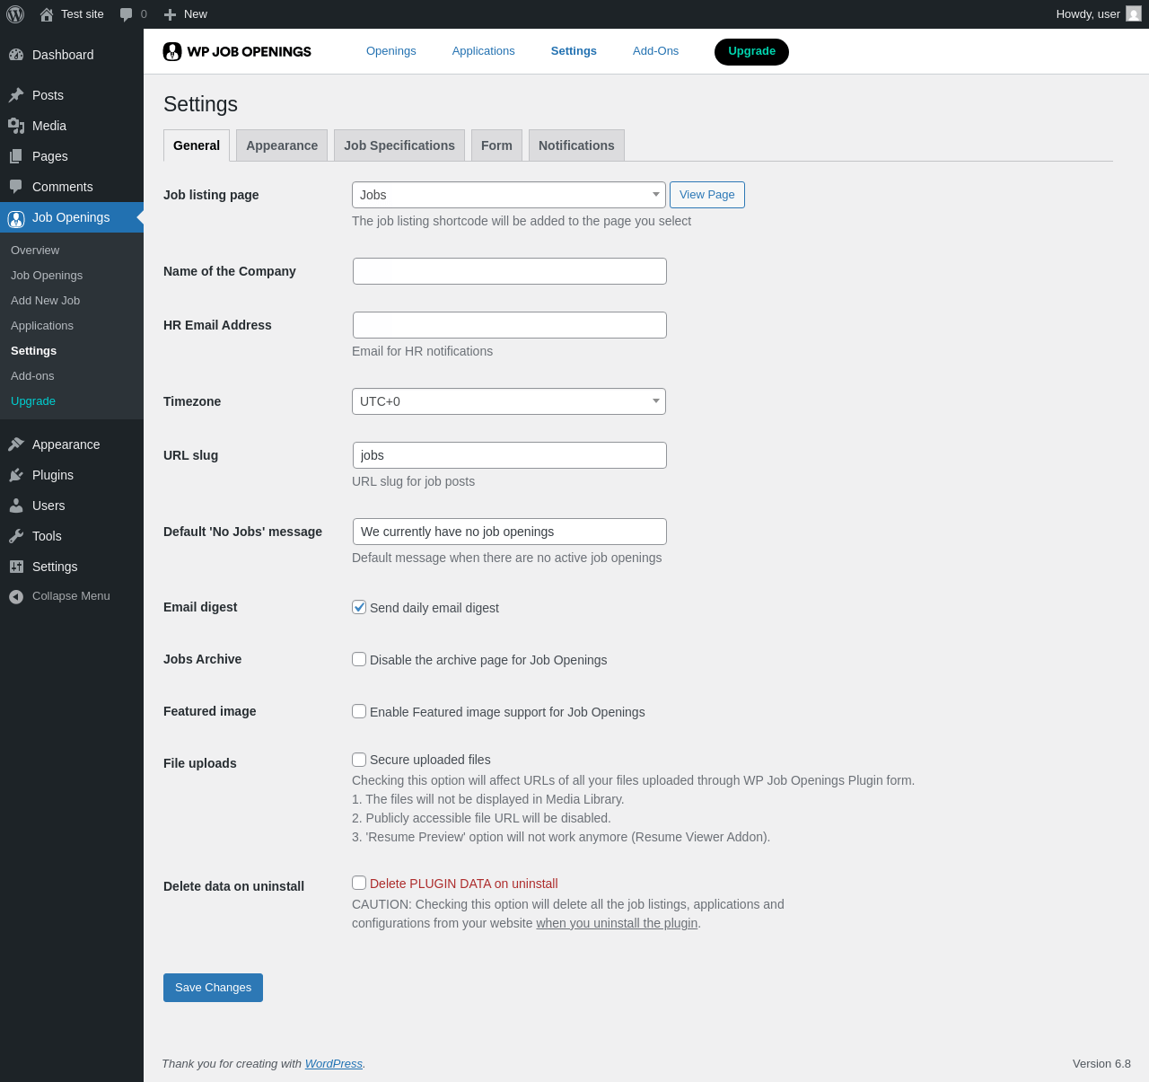
Task: Click the Tools wrench icon
Action: tap(16, 536)
